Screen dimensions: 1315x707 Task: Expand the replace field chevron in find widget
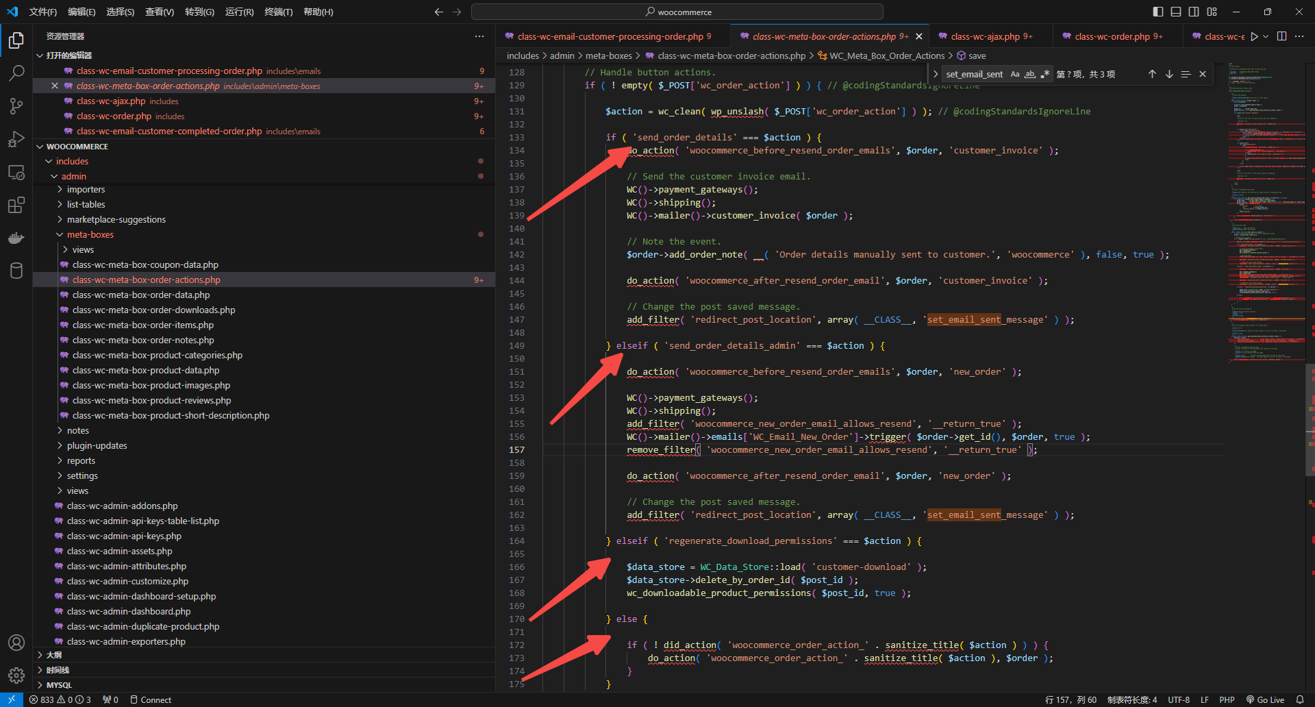point(936,74)
